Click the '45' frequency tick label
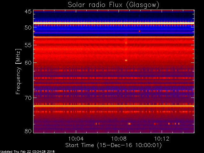The image size is (204, 153). coord(28,12)
